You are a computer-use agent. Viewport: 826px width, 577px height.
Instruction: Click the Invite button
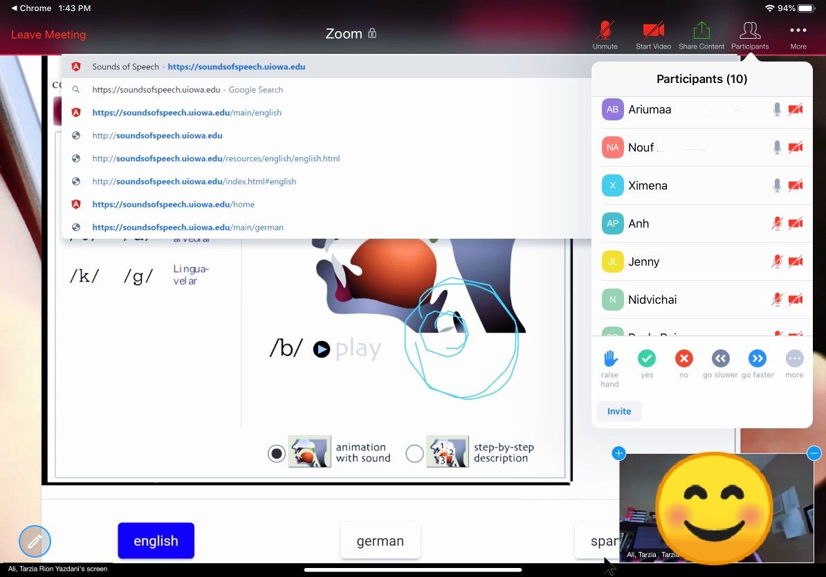619,411
